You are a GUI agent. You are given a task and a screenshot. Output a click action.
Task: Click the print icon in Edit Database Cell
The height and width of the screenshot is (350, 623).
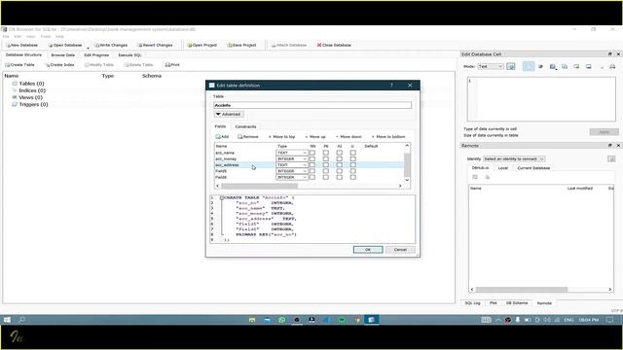(612, 67)
